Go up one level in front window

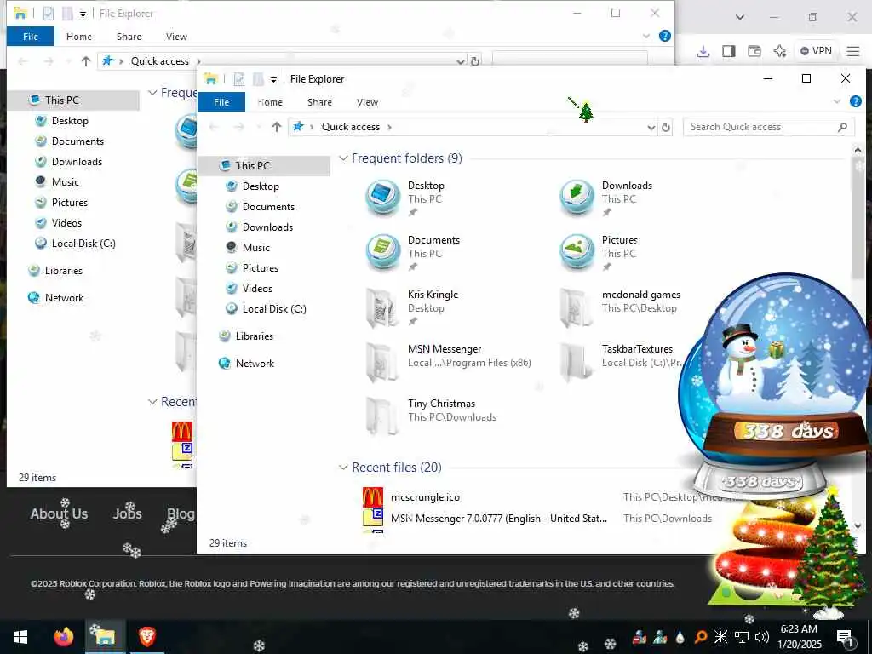[277, 127]
